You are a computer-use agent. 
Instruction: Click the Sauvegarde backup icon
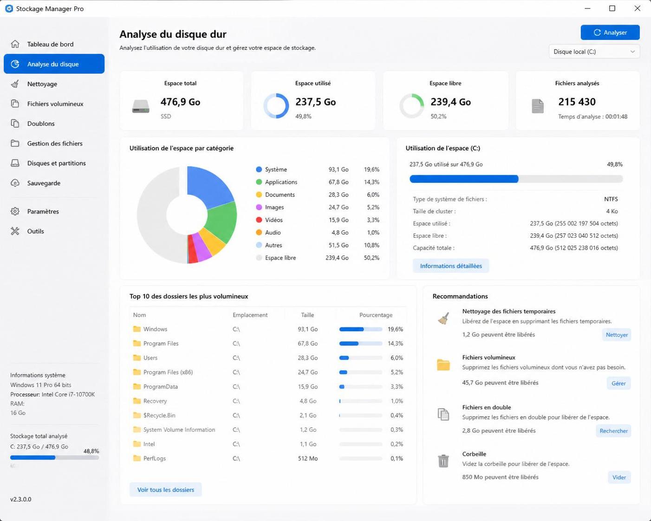(x=15, y=183)
